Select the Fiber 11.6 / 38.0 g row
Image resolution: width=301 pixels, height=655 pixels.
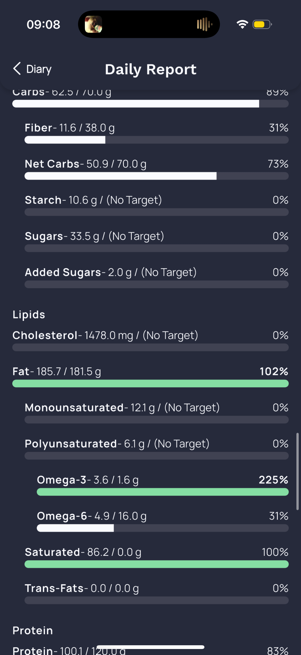point(156,133)
